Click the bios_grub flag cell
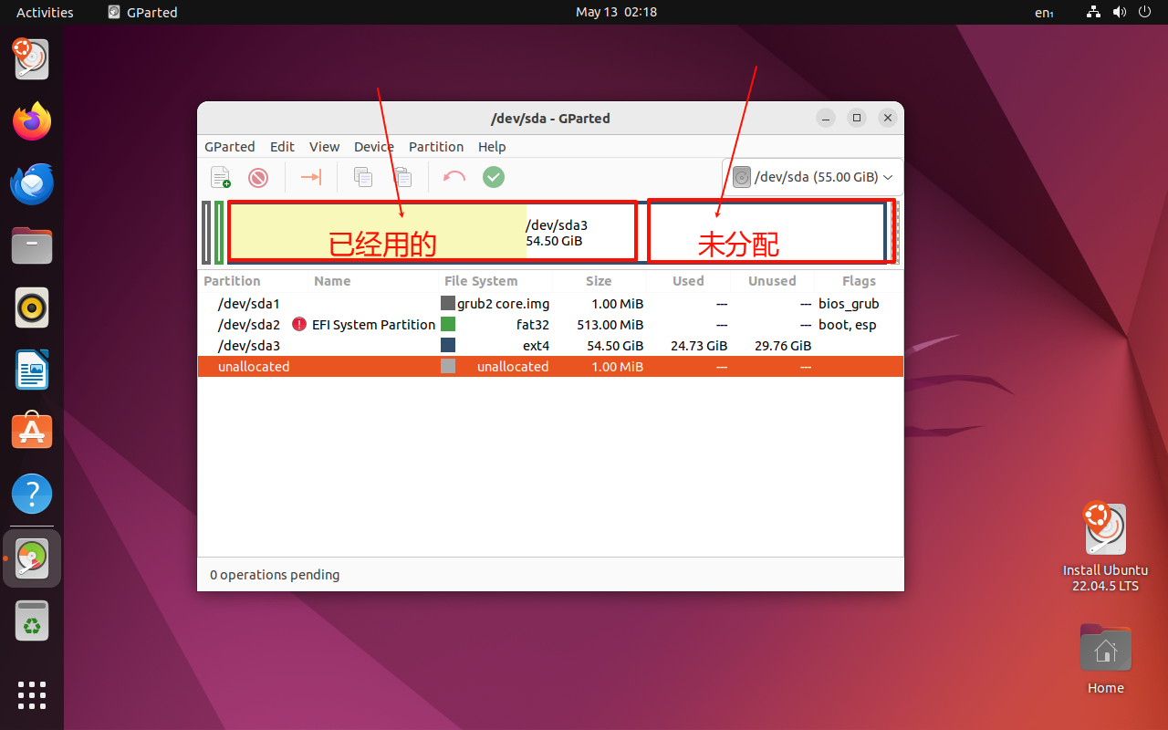1168x730 pixels. 849,304
